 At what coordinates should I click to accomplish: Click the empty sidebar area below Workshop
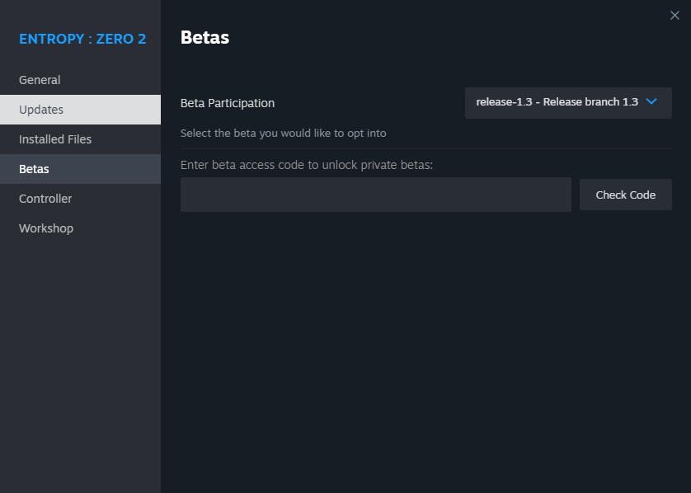pyautogui.click(x=80, y=363)
